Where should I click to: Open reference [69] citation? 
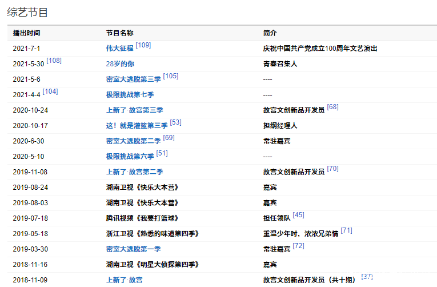(169, 138)
